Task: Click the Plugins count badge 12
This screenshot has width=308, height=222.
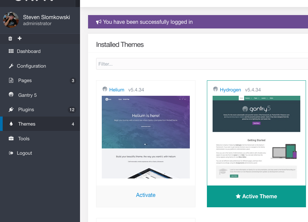Action: pyautogui.click(x=72, y=109)
